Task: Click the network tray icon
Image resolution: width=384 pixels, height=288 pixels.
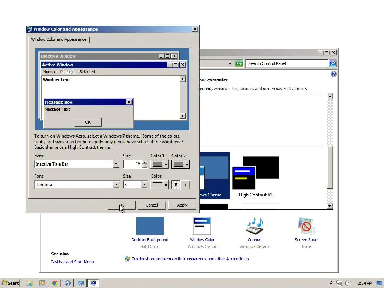Action: 339,283
